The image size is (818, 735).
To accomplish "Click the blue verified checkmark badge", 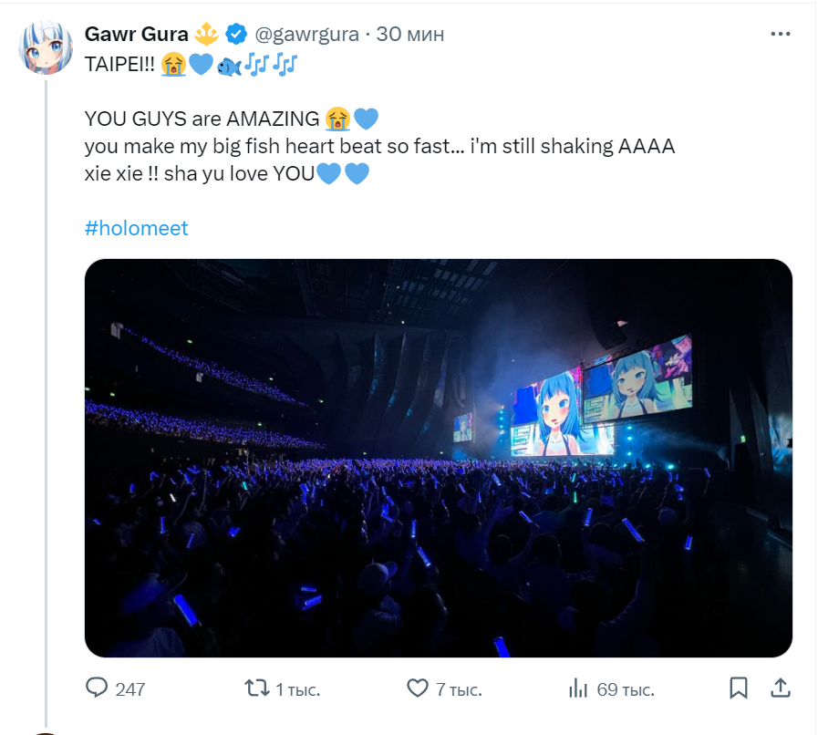I will click(x=236, y=35).
